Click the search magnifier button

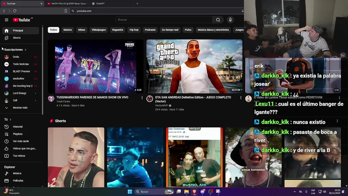(218, 20)
